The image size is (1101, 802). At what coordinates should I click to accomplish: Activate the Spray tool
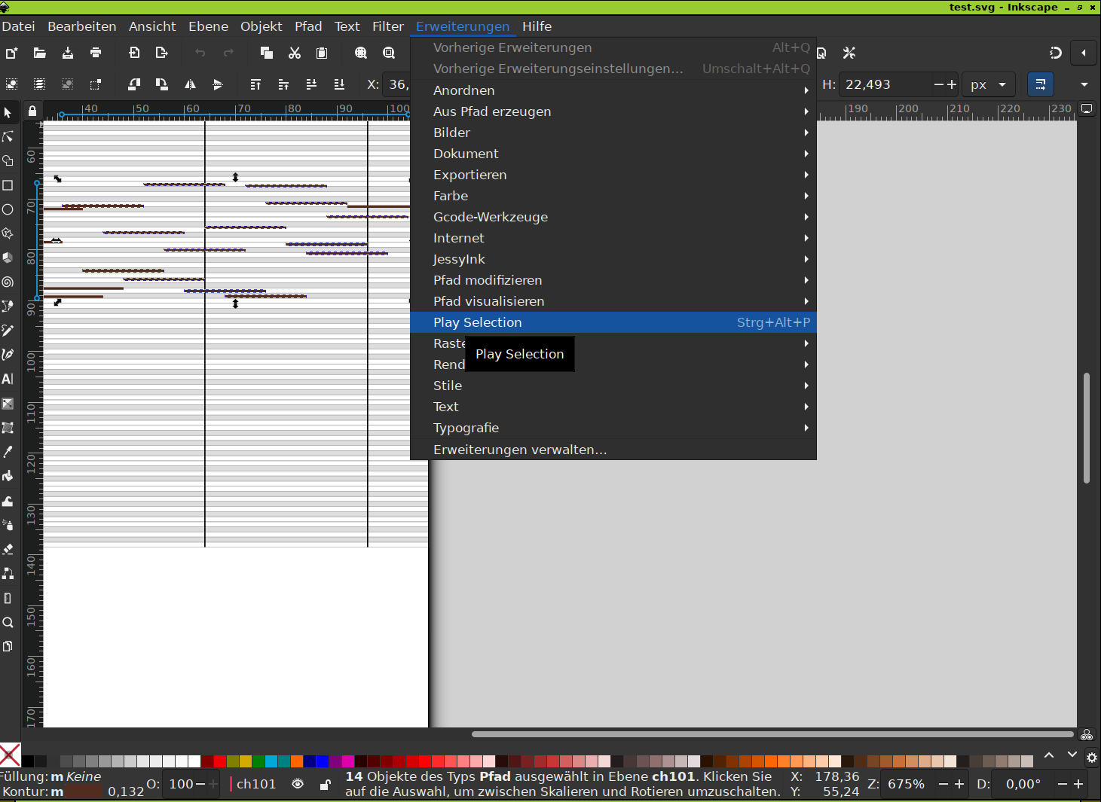(x=8, y=525)
